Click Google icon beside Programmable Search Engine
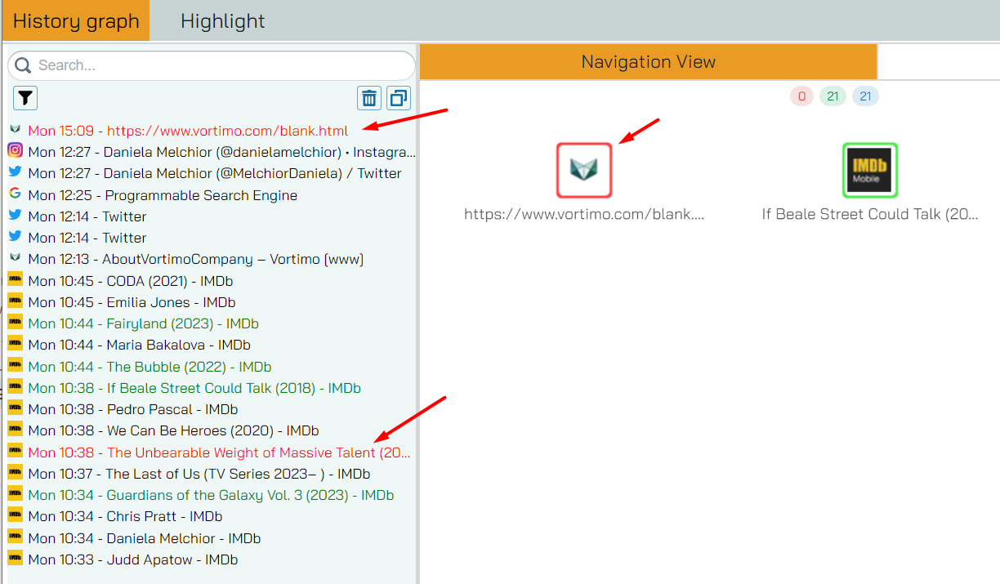The width and height of the screenshot is (1000, 584). click(15, 194)
